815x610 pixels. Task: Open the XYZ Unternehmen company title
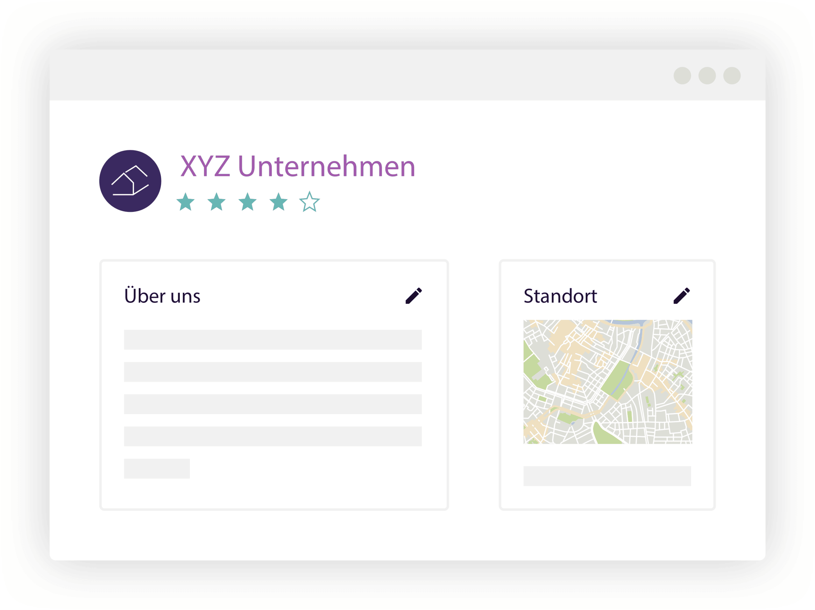coord(298,166)
